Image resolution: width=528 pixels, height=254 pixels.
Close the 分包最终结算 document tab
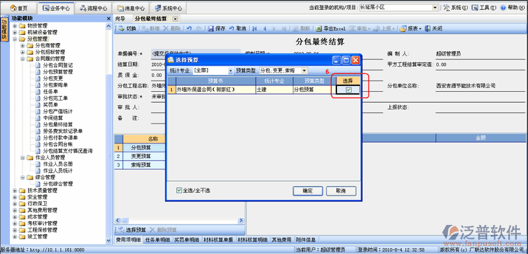[x=175, y=19]
